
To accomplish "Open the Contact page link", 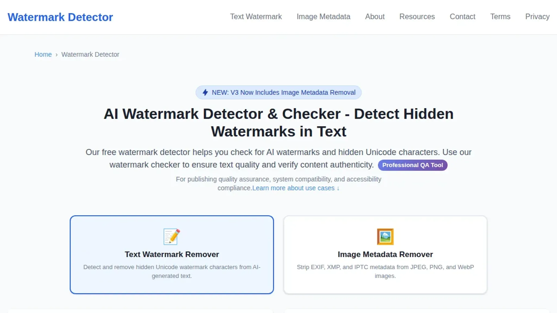I will tap(462, 17).
